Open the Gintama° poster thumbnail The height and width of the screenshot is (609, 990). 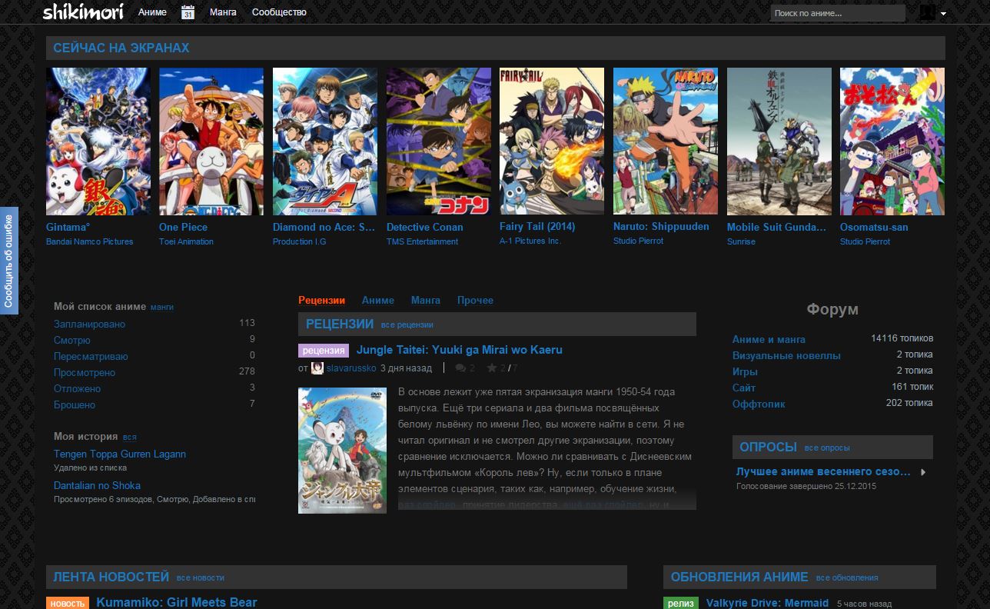point(98,141)
